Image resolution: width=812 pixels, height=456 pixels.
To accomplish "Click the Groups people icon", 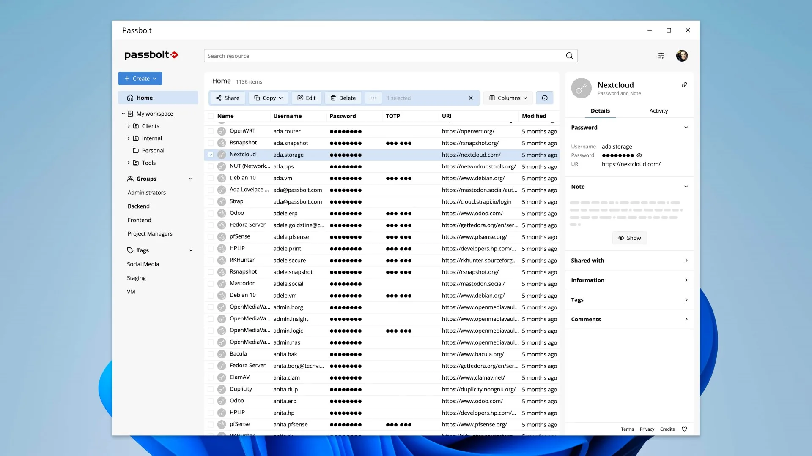I will (130, 179).
